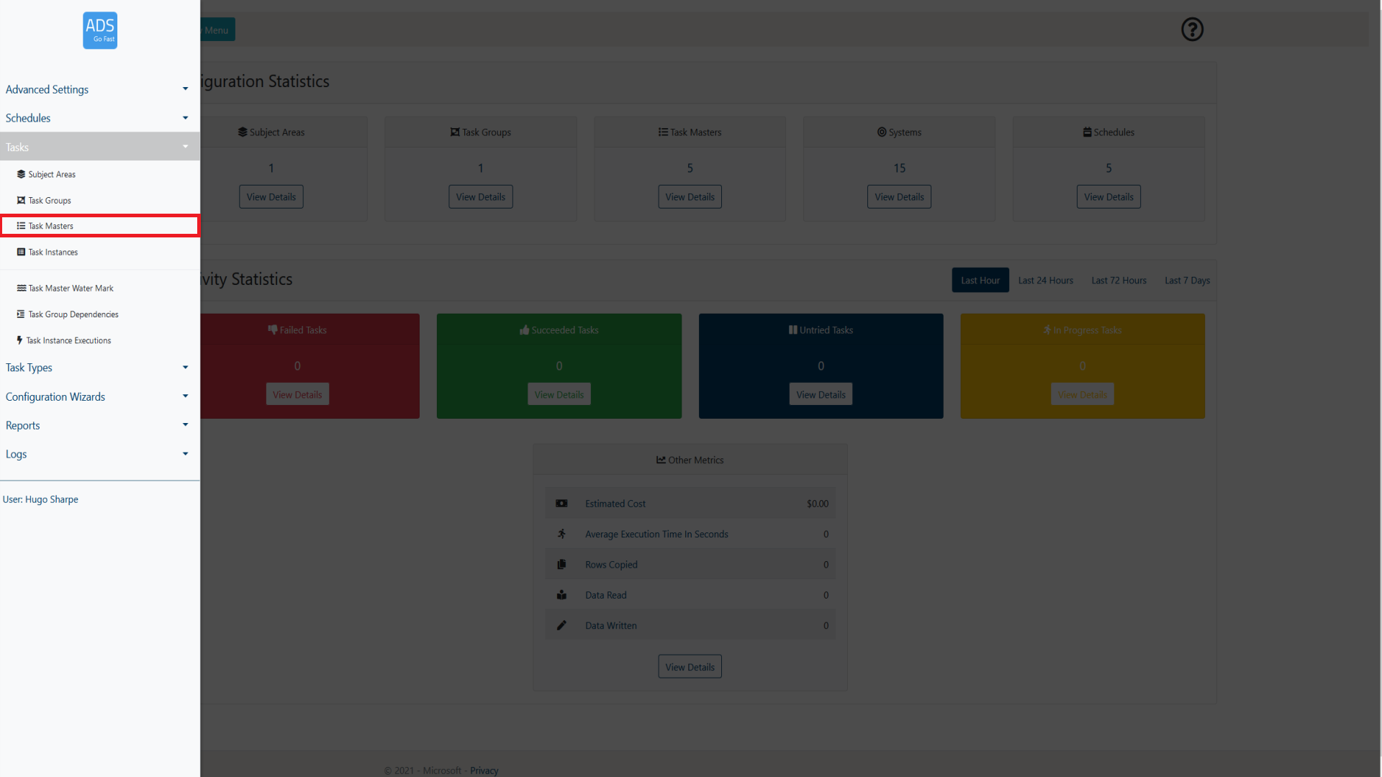Select the Last 24 Hours tab
This screenshot has height=777, width=1382.
click(1045, 281)
